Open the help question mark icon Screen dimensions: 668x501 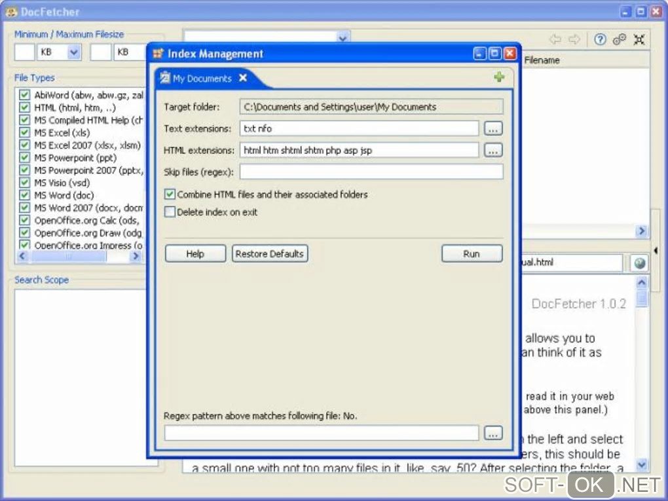point(600,39)
